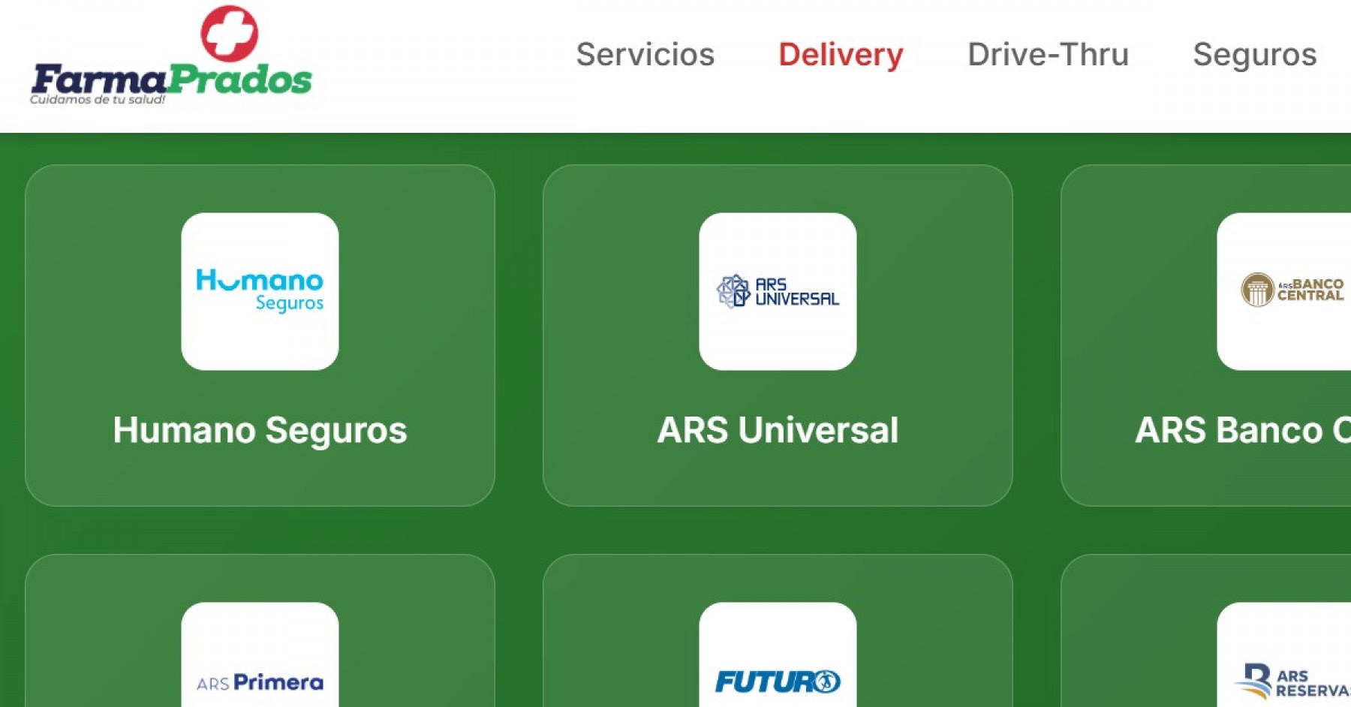Open the Drive-Thru section
The image size is (1351, 707).
click(x=1049, y=55)
